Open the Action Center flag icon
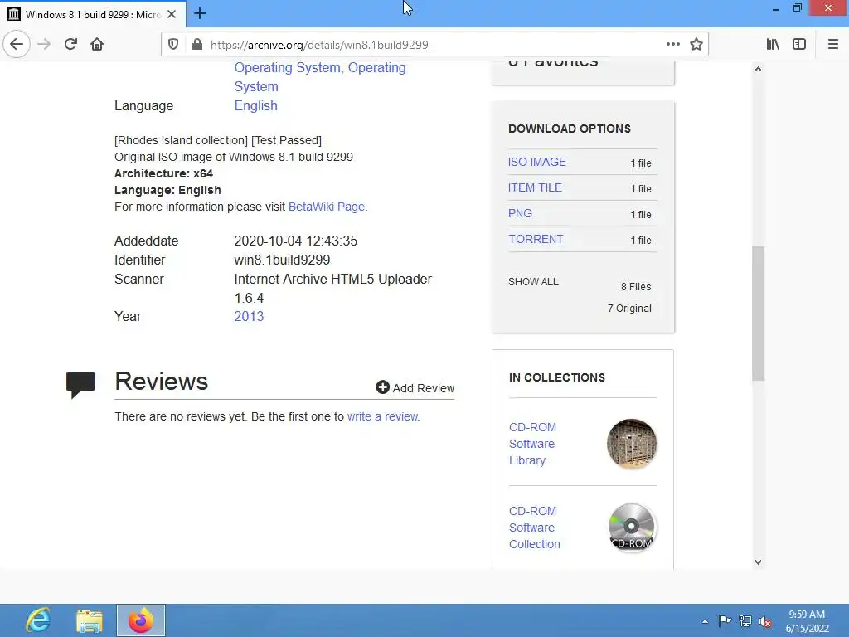 (x=725, y=620)
